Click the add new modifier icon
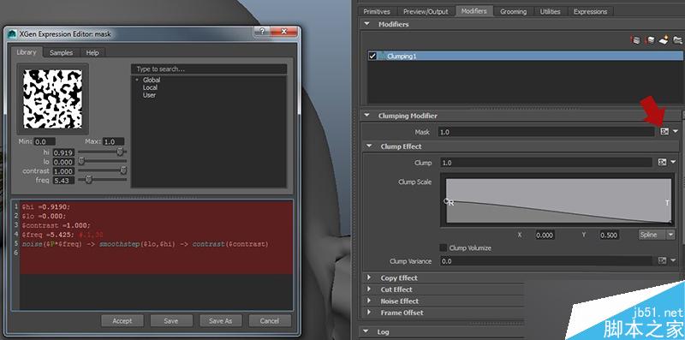This screenshot has height=340, width=685. [x=664, y=39]
